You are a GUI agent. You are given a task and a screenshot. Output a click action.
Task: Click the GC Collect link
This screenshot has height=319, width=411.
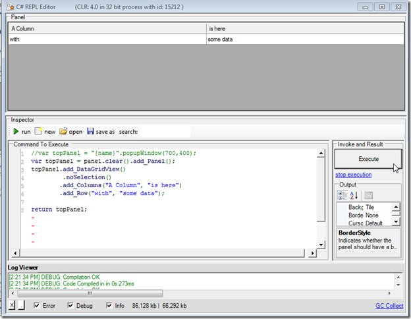click(x=389, y=306)
